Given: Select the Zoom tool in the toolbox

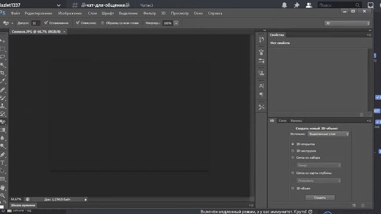Looking at the screenshot, I should coord(2,196).
